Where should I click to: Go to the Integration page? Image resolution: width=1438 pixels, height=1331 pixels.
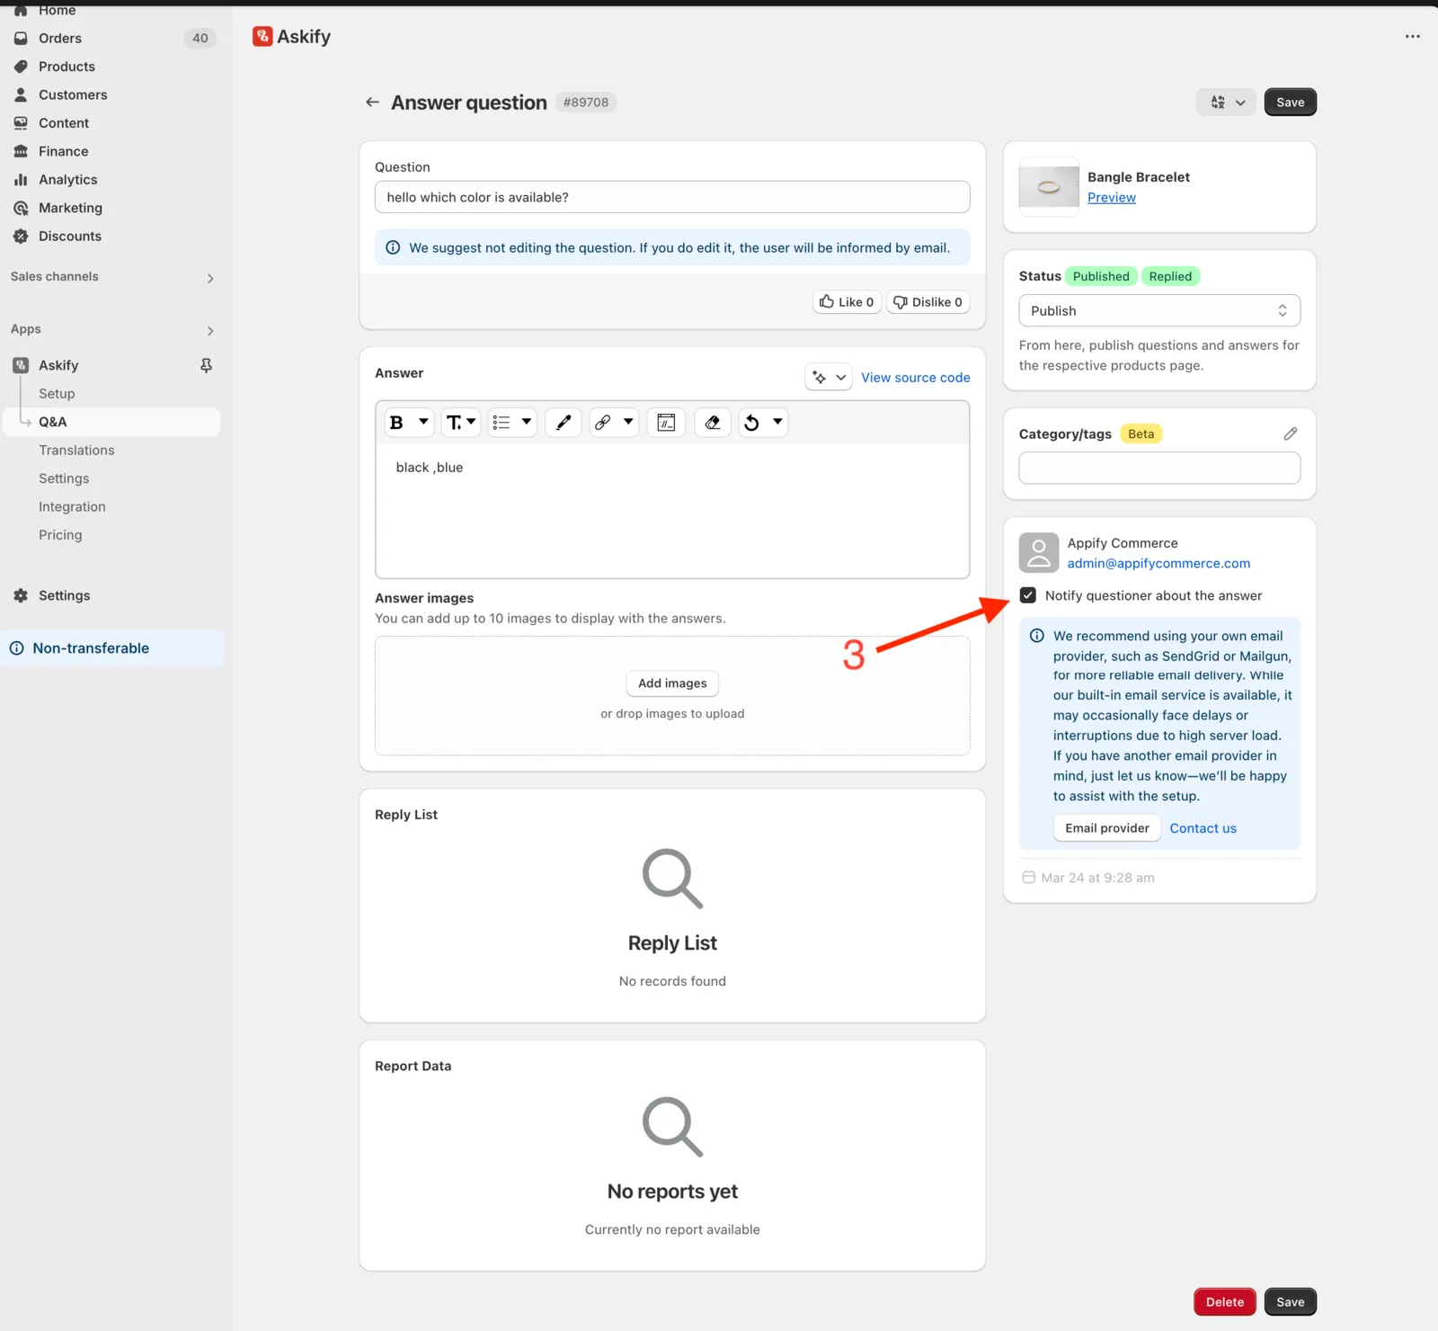tap(72, 507)
